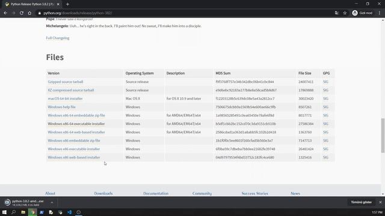Click the taskbar clock showing 1:57 PM
Viewport: 385px width, 216px height.
coord(377,212)
